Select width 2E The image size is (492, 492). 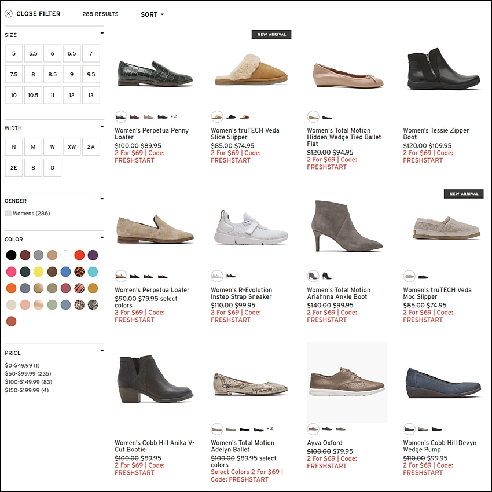[14, 167]
